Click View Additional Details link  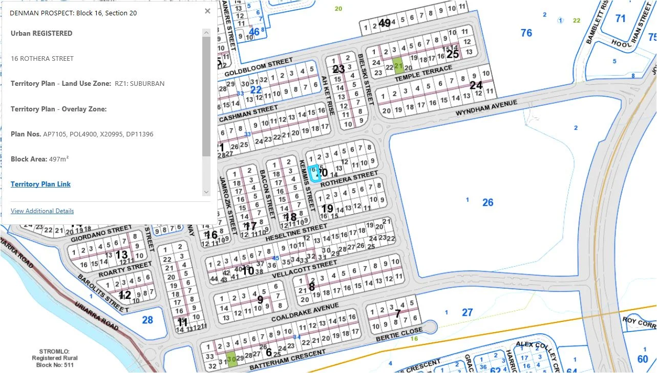click(42, 211)
